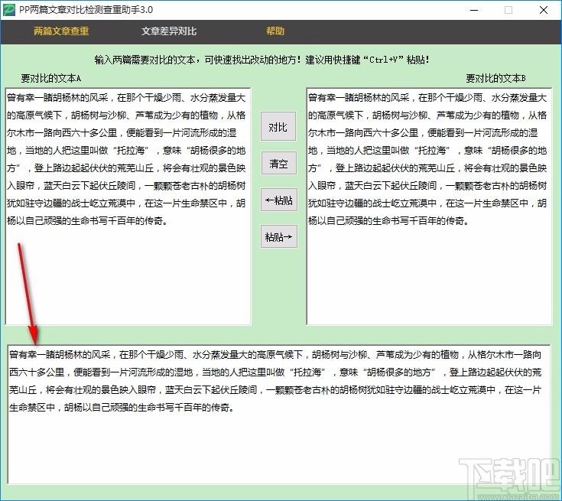Paste into text B using 粘贴→ button

[278, 237]
